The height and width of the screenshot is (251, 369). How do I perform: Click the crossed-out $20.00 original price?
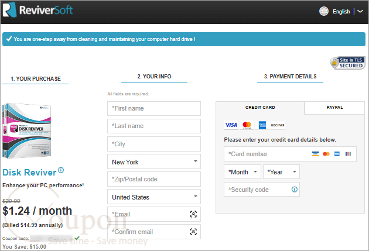pos(11,201)
